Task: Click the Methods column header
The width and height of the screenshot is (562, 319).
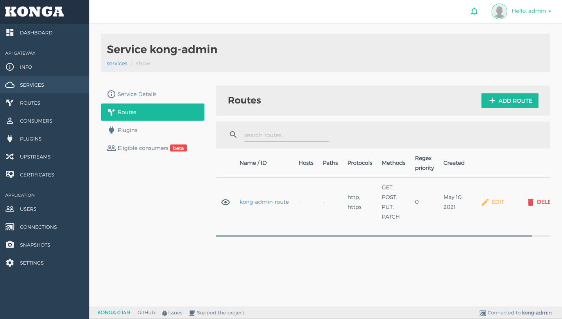Action: click(x=394, y=163)
